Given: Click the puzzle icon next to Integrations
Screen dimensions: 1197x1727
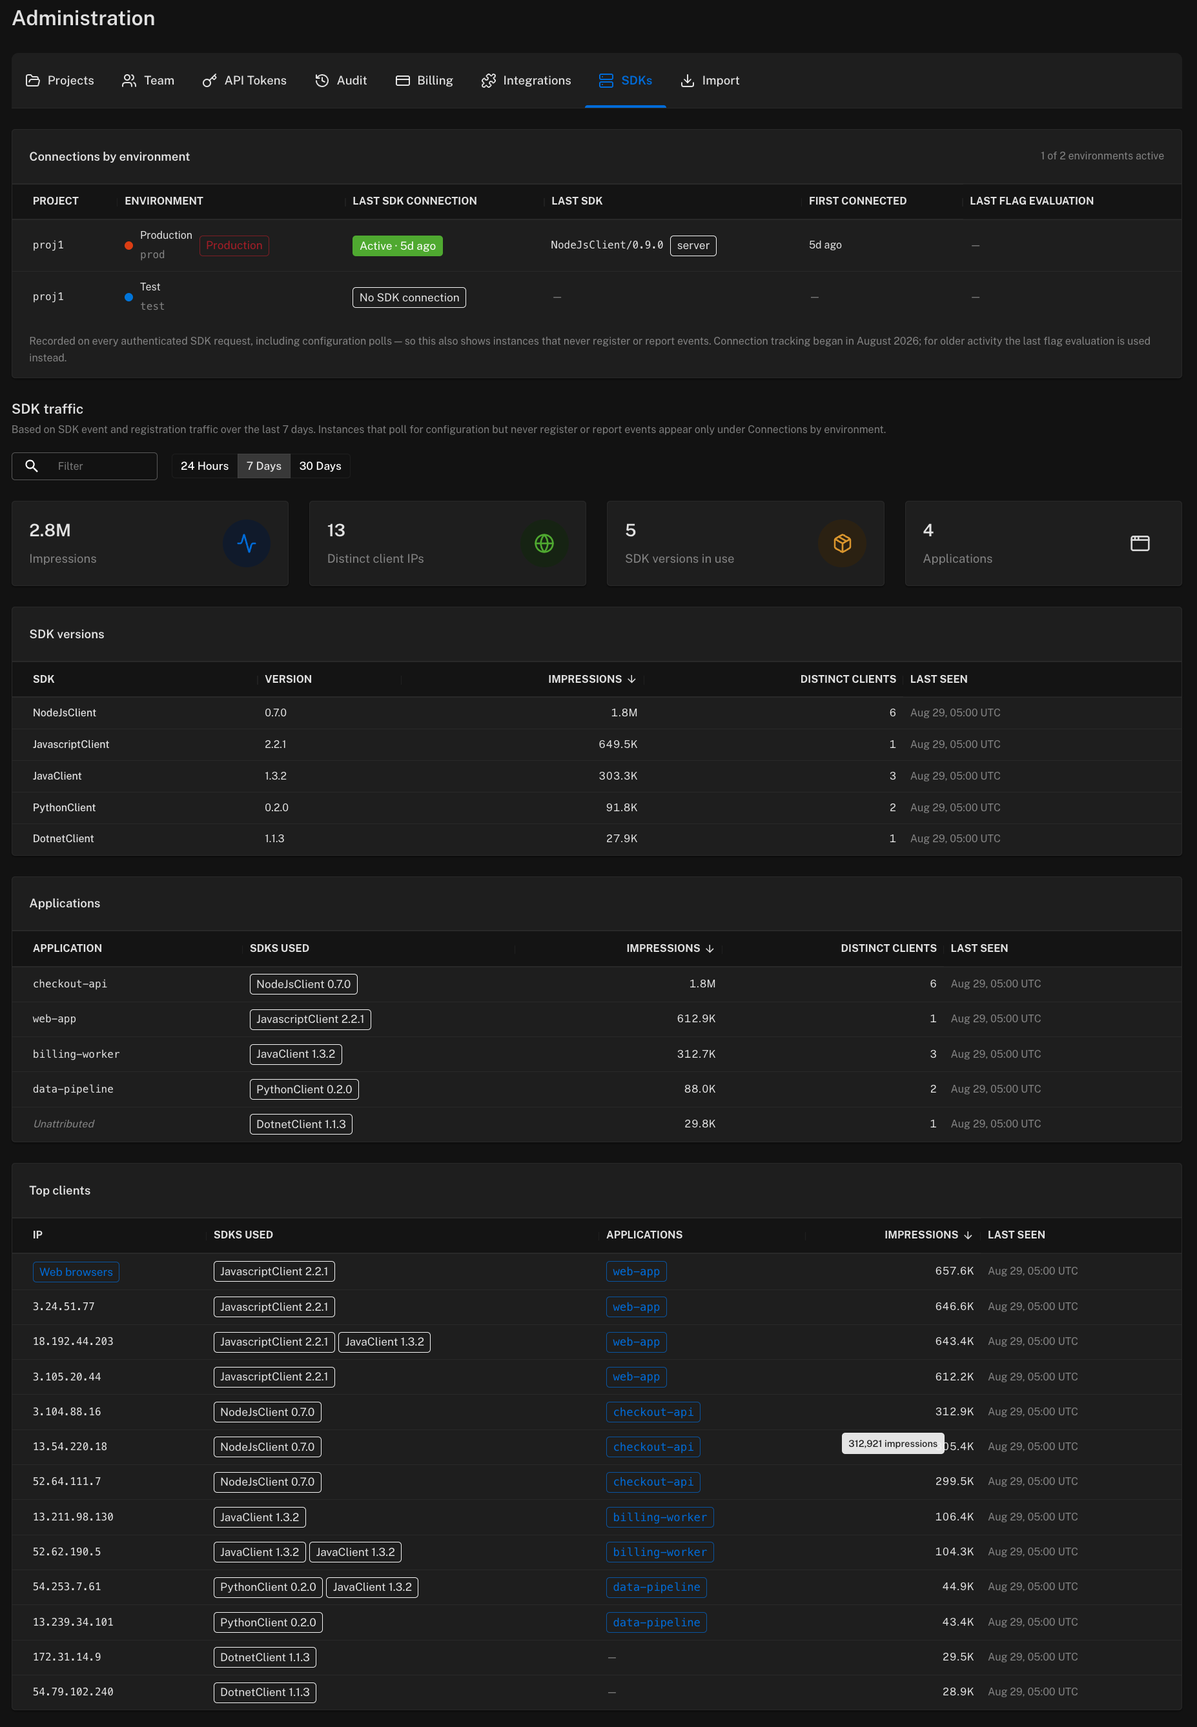Looking at the screenshot, I should click(488, 80).
